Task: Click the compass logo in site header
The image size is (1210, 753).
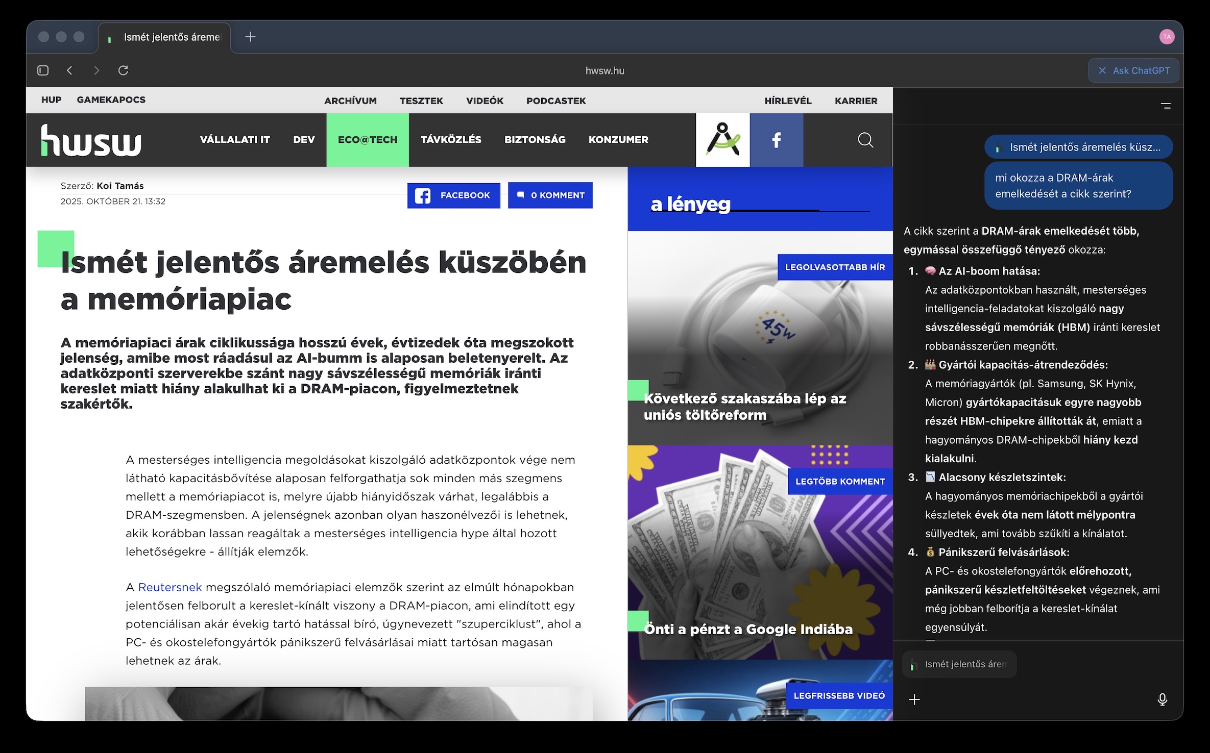Action: [722, 140]
